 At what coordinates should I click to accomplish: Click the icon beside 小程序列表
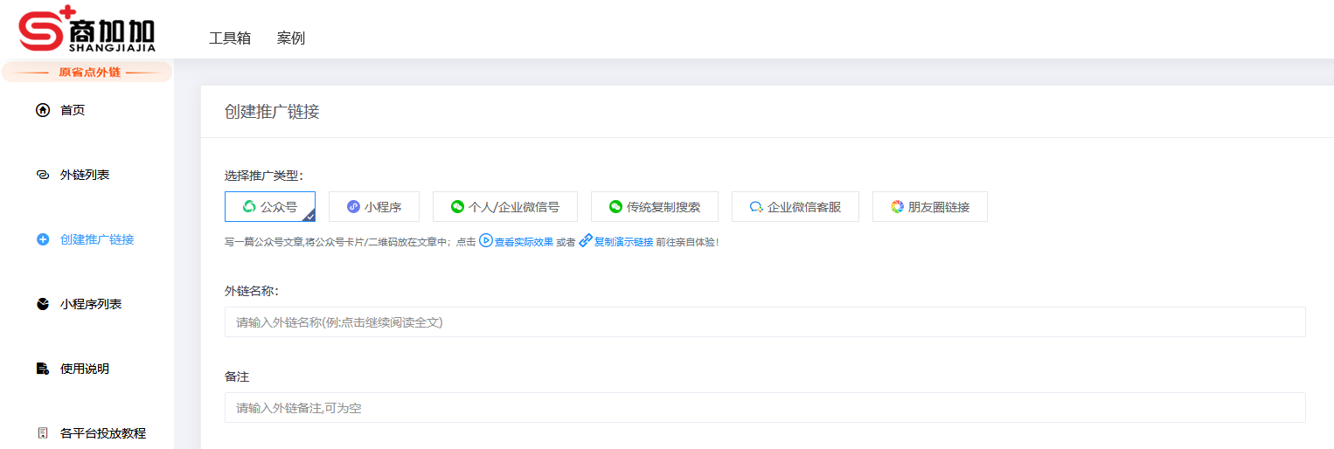[43, 304]
